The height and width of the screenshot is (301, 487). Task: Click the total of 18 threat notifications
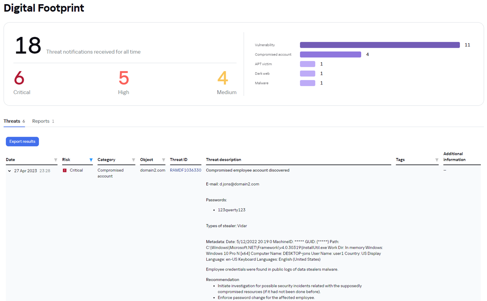tap(28, 46)
